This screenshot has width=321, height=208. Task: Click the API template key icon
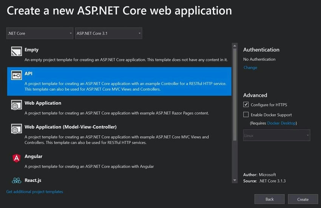16,75
